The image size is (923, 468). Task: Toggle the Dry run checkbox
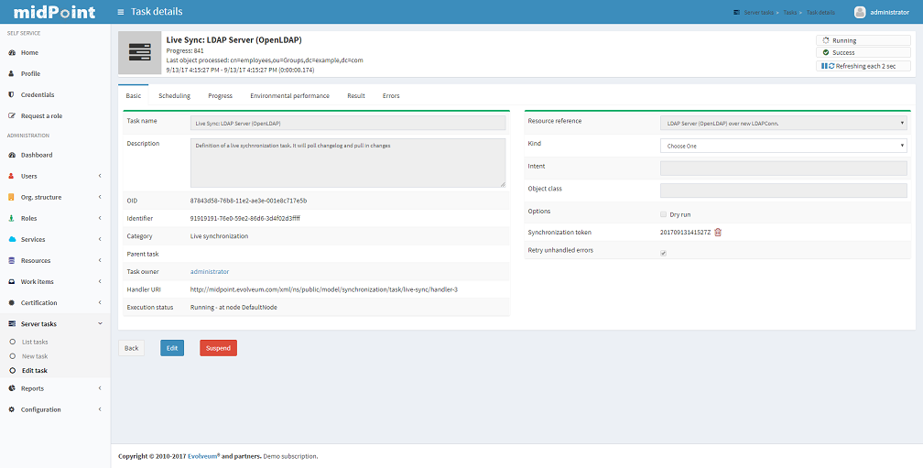[x=663, y=215]
